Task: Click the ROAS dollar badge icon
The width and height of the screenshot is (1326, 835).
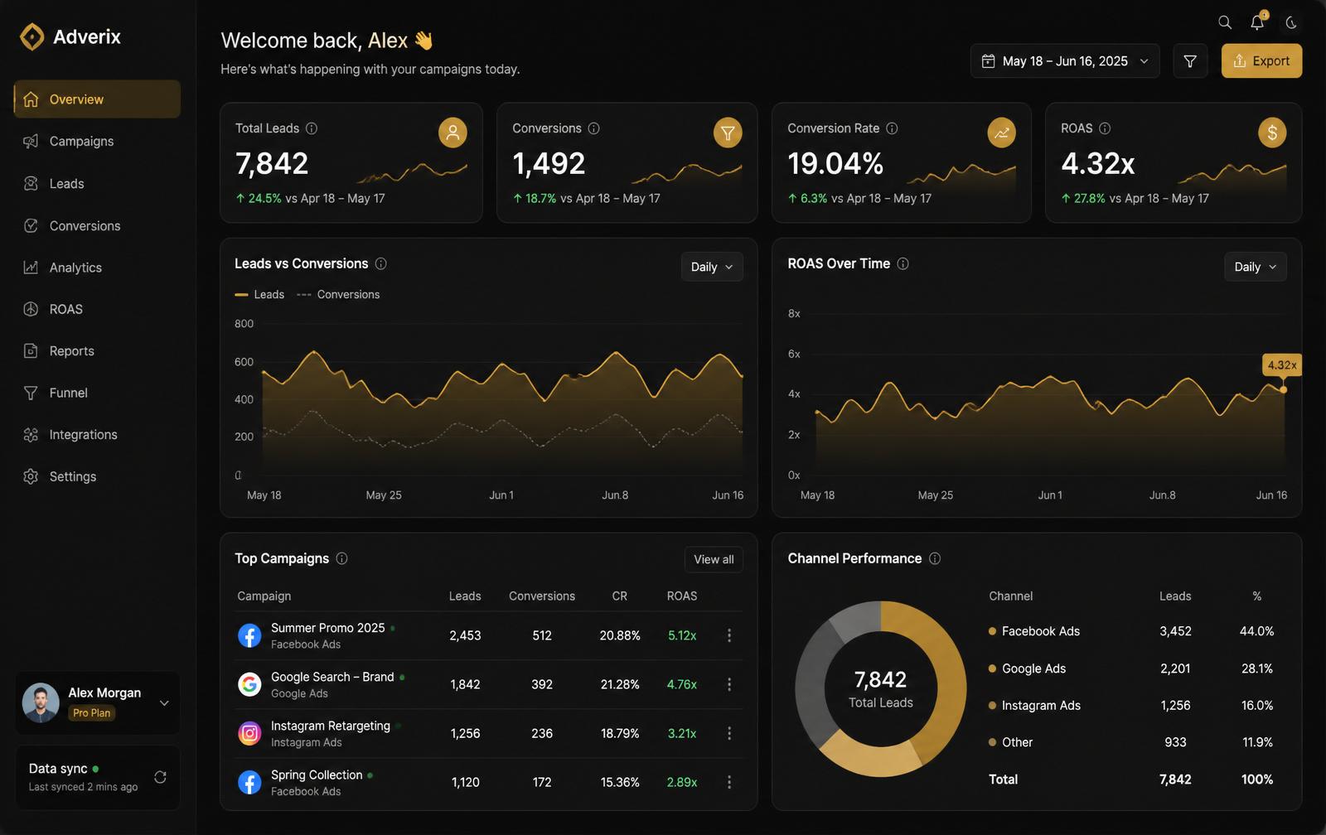Action: 1272,133
